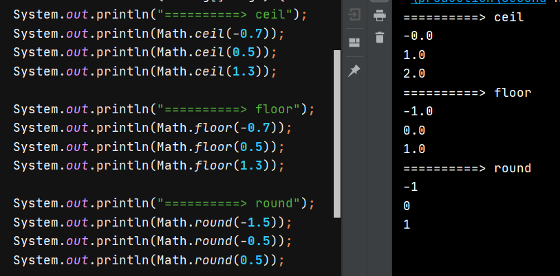560x276 pixels.
Task: Click the Exit icon in Run toolbar
Action: (x=354, y=15)
